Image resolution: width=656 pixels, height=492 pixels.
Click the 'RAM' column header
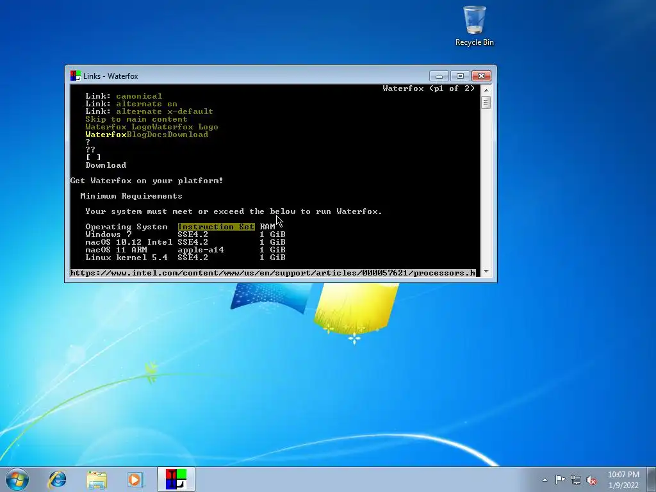tap(267, 227)
